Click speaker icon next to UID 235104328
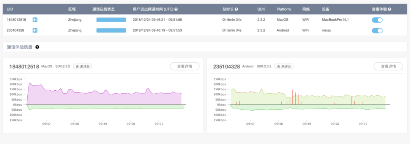This screenshot has width=410, height=144. point(35,30)
